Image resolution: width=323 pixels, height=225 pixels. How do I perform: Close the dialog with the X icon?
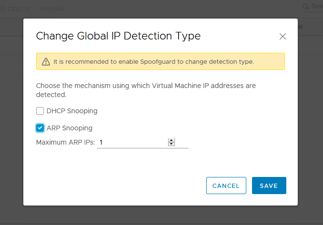283,36
